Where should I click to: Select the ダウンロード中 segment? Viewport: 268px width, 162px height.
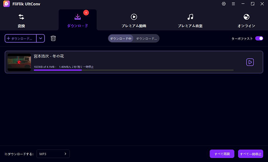pyautogui.click(x=121, y=38)
